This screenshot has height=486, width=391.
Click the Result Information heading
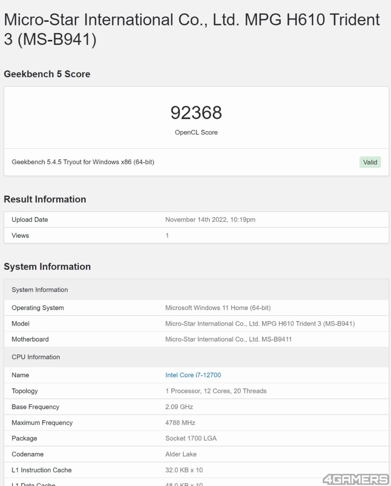click(x=45, y=199)
